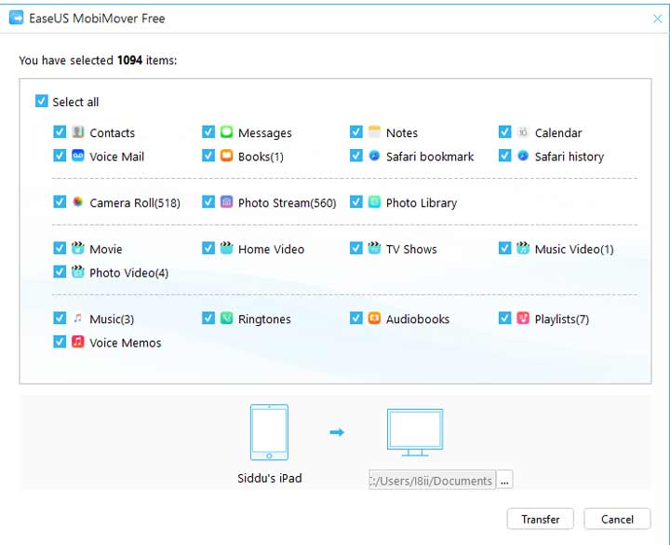Click the Photo Library icon
This screenshot has height=545, width=670.
(x=374, y=201)
